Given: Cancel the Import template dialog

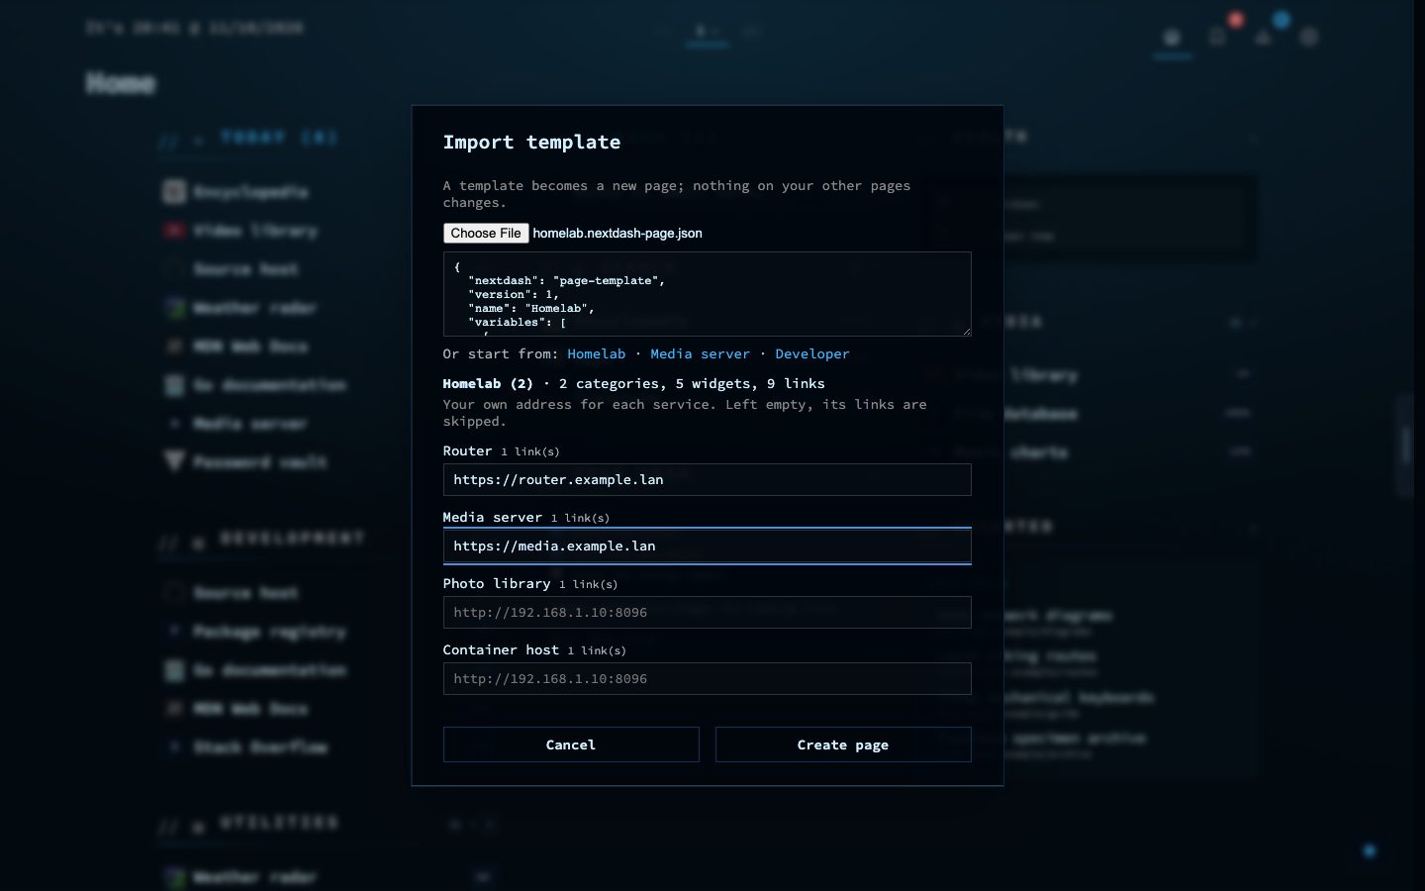Looking at the screenshot, I should click(x=571, y=744).
